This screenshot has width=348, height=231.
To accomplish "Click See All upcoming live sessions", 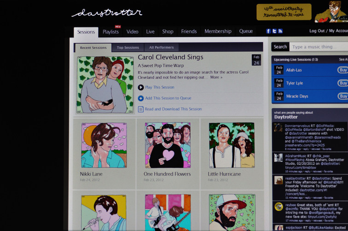I will (x=343, y=59).
